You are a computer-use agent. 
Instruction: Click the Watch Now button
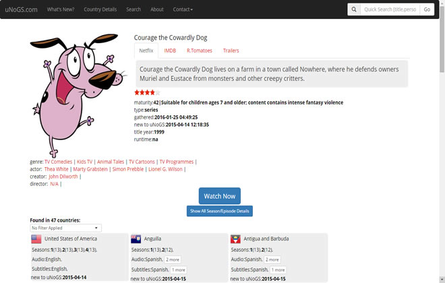click(220, 196)
